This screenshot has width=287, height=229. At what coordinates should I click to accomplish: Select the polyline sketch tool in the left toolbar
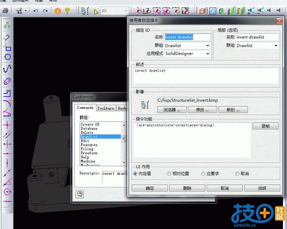[7, 37]
